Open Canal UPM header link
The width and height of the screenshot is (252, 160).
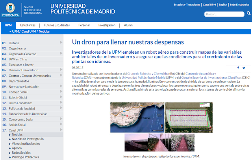tap(209, 5)
